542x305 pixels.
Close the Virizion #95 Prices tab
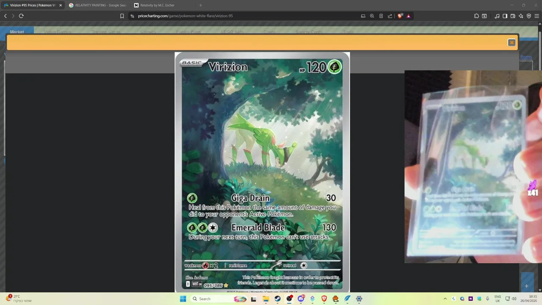pyautogui.click(x=61, y=5)
